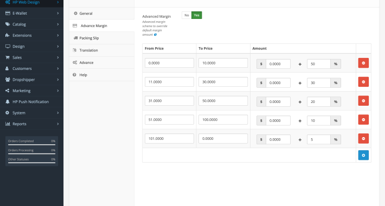Expand the Design menu chevron
This screenshot has width=385, height=206.
click(58, 47)
